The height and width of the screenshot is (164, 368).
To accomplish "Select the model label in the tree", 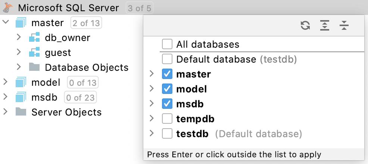I will 46,82.
